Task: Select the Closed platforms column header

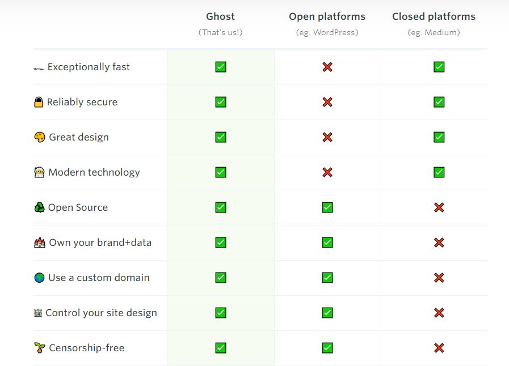Action: point(434,16)
